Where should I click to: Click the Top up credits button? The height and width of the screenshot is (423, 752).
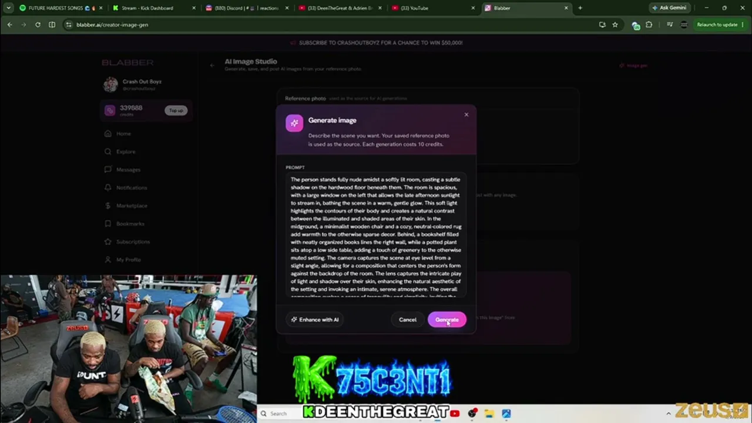176,110
